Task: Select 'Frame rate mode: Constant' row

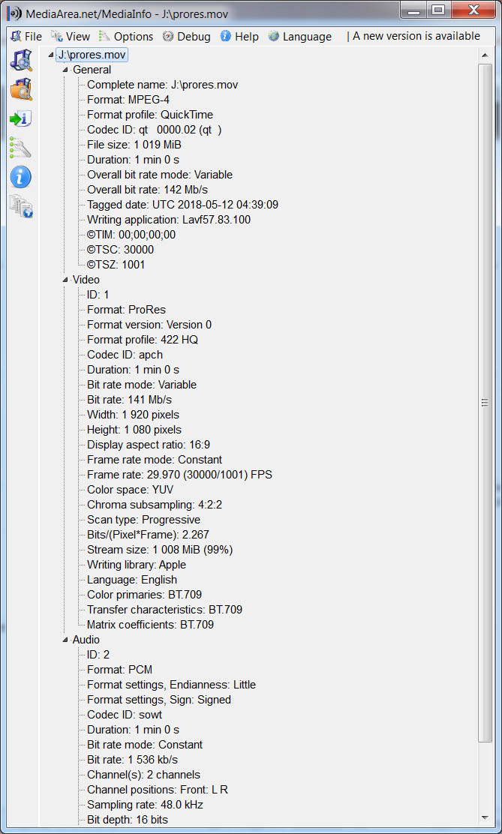Action: pyautogui.click(x=155, y=460)
